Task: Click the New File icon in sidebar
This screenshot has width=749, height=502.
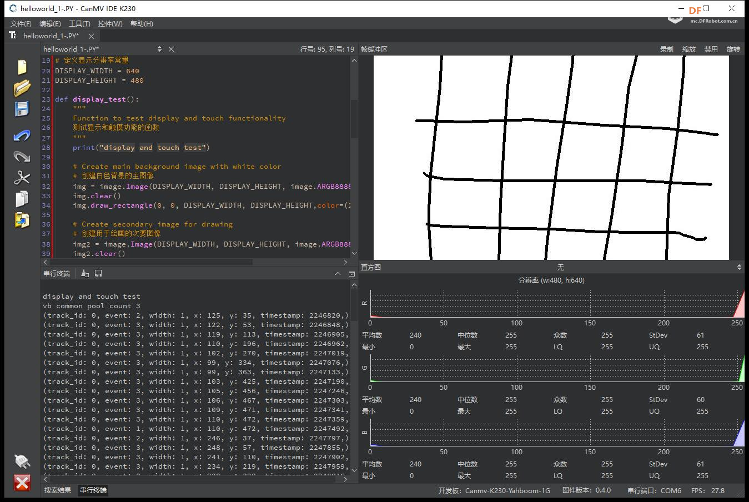Action: pos(22,67)
